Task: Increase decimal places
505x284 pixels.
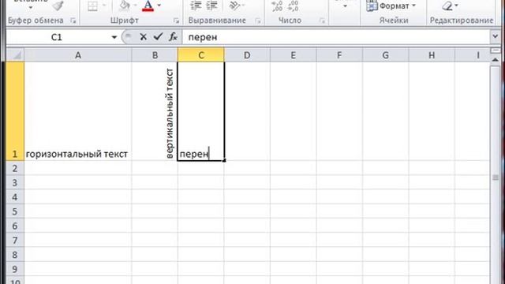Action: point(277,6)
